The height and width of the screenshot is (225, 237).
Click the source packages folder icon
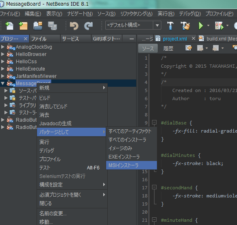pyautogui.click(x=12, y=91)
